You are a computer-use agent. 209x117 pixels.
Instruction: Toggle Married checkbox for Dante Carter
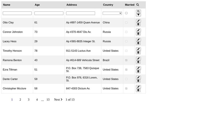point(126,79)
